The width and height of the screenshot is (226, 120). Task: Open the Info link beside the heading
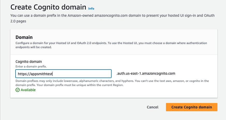click(x=91, y=8)
